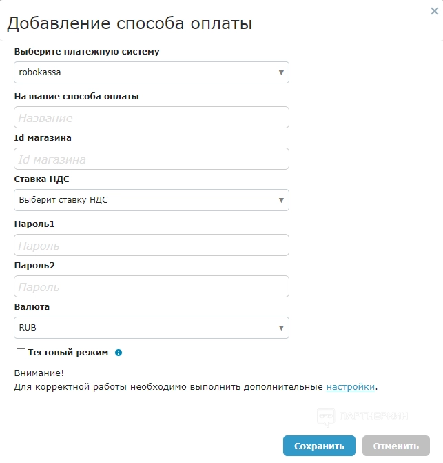Image resolution: width=443 pixels, height=463 pixels.
Task: Select the Пароль1 password field
Action: [x=151, y=245]
